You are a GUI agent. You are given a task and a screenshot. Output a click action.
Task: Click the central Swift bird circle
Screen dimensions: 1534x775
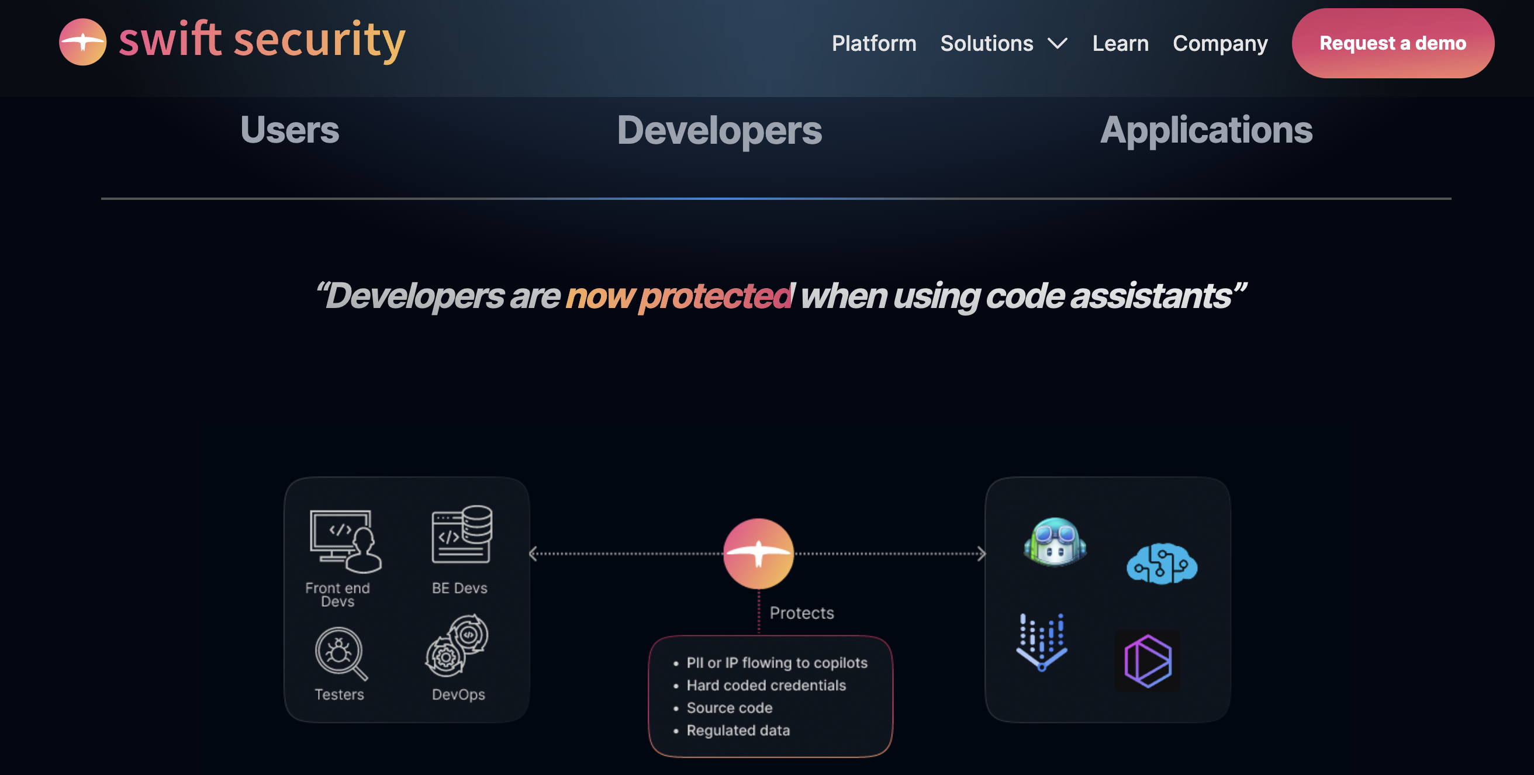click(x=758, y=553)
